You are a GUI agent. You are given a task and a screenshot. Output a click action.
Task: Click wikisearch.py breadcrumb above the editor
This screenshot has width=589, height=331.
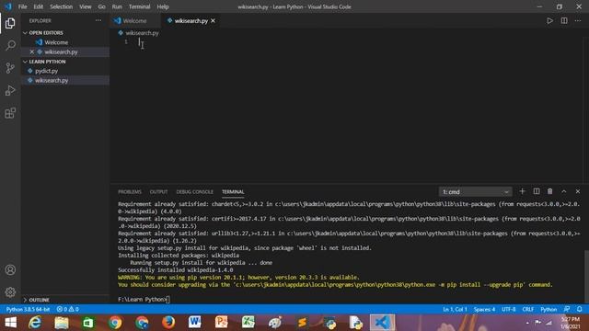[x=142, y=33]
